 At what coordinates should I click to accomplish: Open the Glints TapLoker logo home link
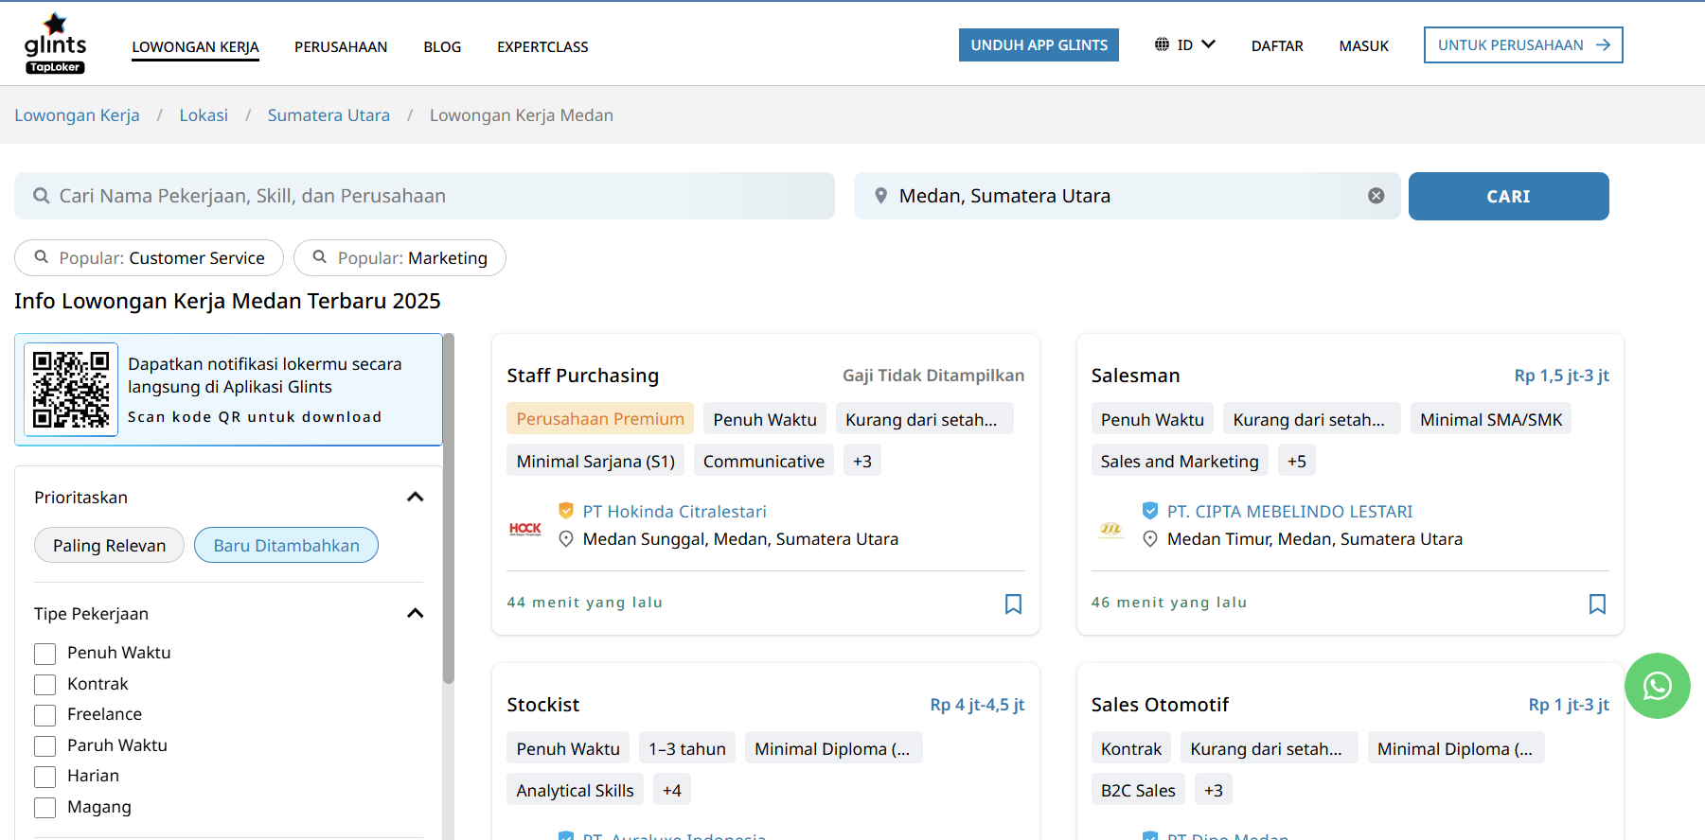point(55,44)
